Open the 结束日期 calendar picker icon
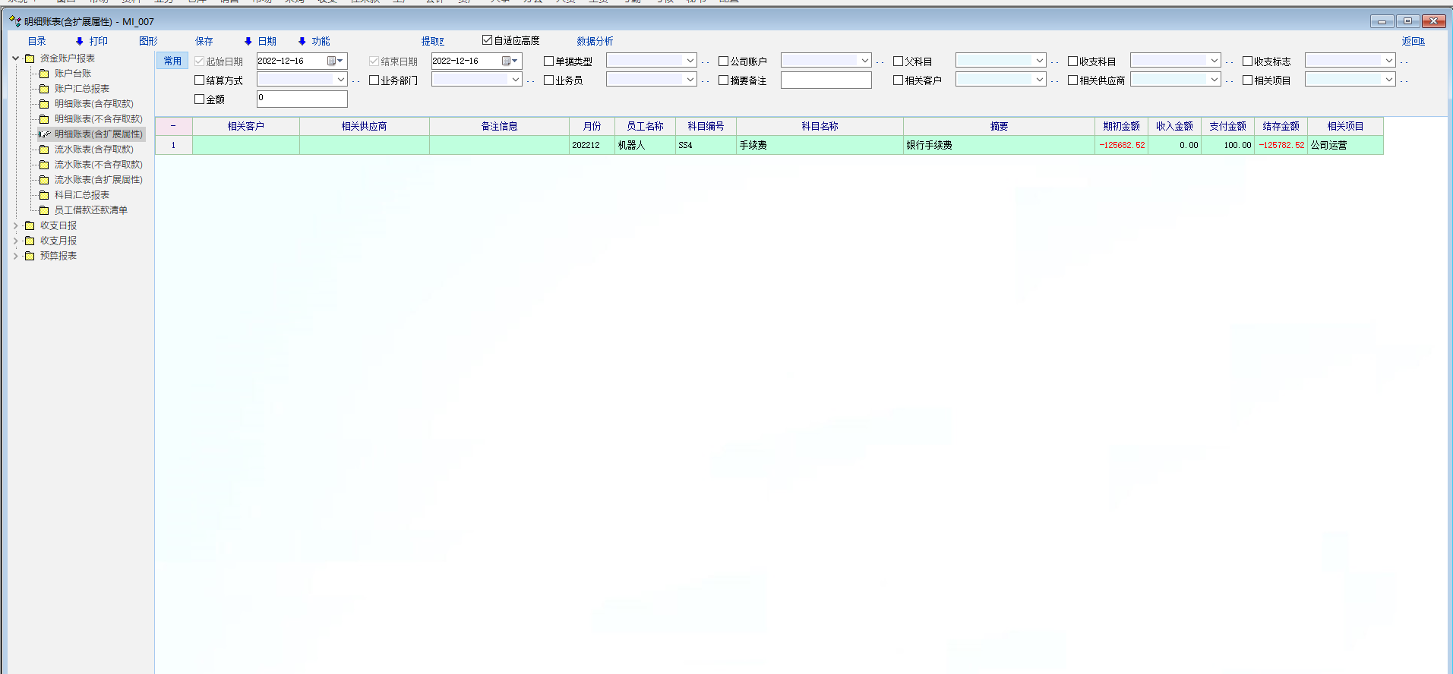The image size is (1453, 674). point(507,61)
